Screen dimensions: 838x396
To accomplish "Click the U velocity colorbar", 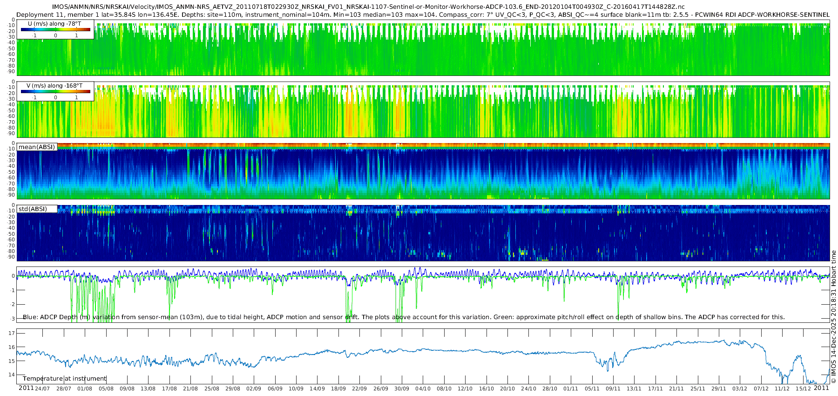I will tap(55, 30).
